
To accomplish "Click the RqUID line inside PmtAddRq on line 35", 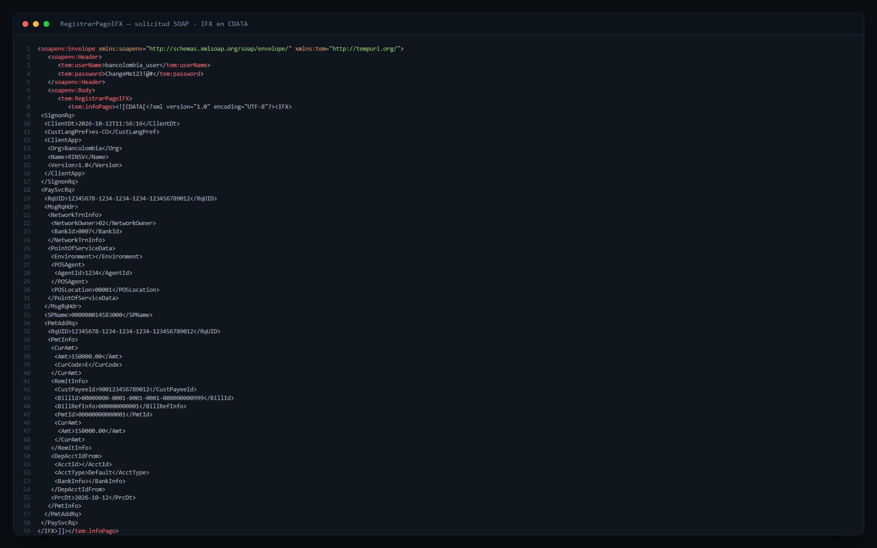I will [x=134, y=332].
